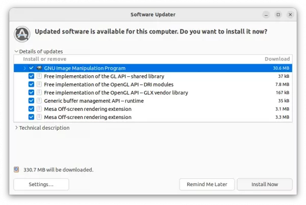The height and width of the screenshot is (205, 306).
Task: Click the Install Now button
Action: (x=265, y=184)
